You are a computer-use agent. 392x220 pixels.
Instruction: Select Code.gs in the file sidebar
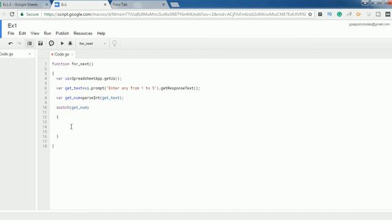[x=7, y=54]
